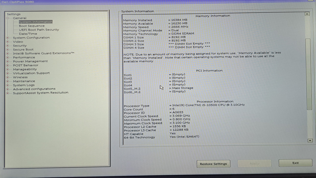Expand the Power Management node

point(8,62)
